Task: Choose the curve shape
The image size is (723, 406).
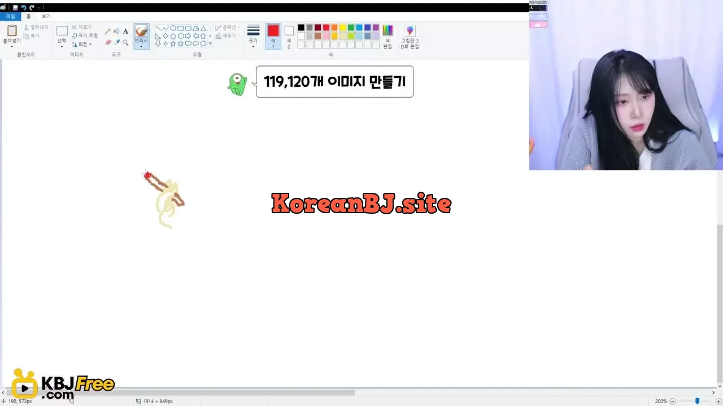Action: click(x=165, y=28)
